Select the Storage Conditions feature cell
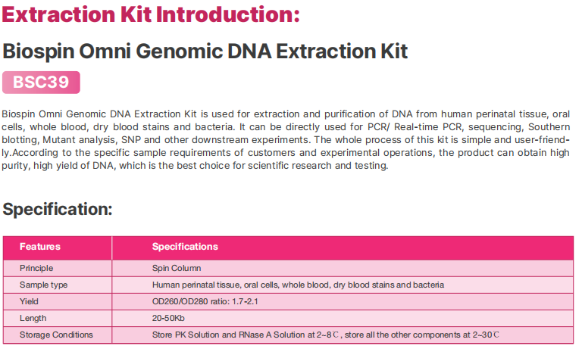 pos(56,335)
